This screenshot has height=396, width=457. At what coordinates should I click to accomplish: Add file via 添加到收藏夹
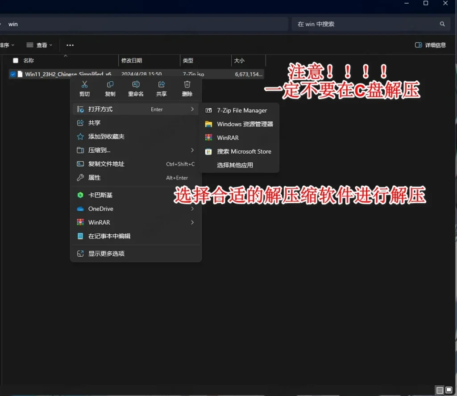click(x=136, y=137)
